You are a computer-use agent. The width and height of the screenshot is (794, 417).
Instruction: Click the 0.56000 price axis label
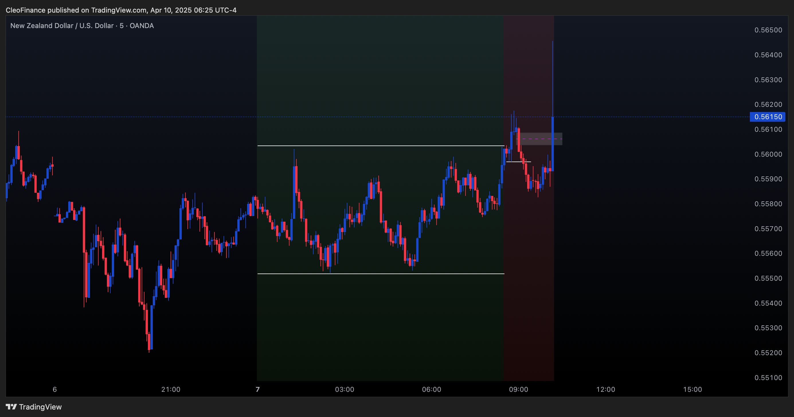768,154
